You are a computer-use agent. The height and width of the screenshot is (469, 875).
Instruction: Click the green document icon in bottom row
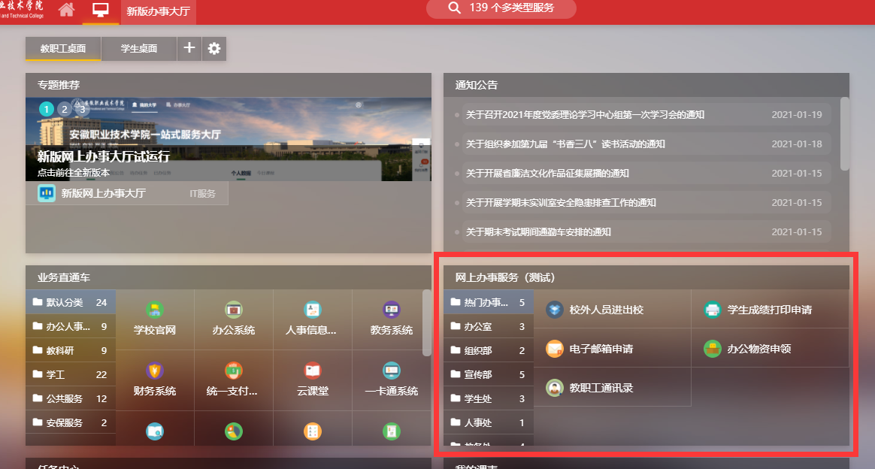[391, 431]
